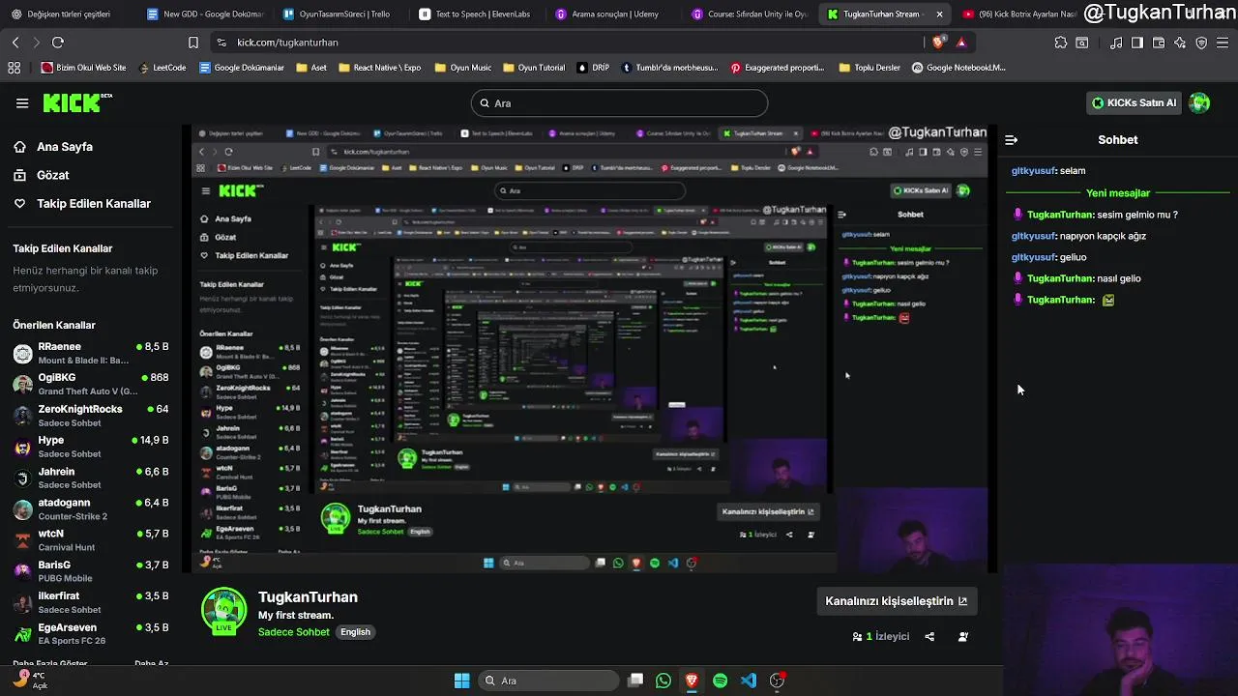The image size is (1238, 696).
Task: Open the Brave VPN shield icon in the toolbar
Action: click(x=1201, y=43)
